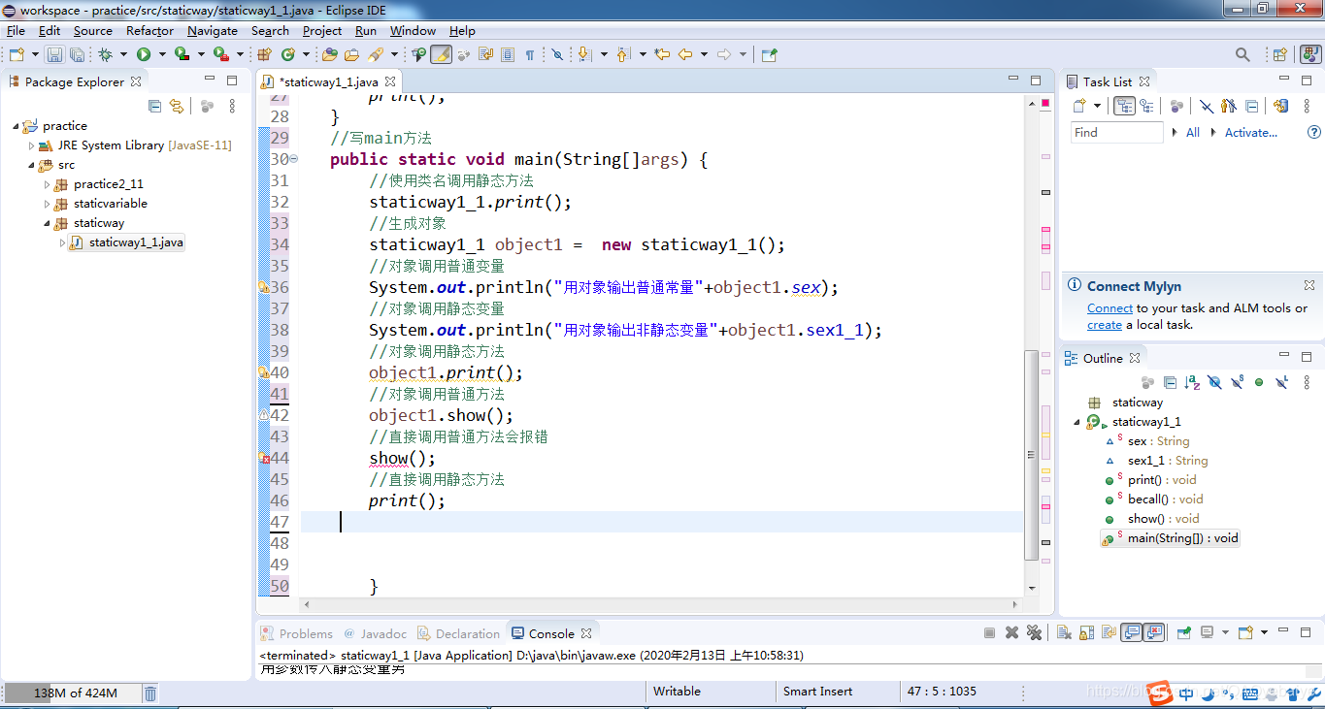Image resolution: width=1325 pixels, height=709 pixels.
Task: Toggle Hide Completed Tasks in Task List
Action: pyautogui.click(x=1206, y=107)
